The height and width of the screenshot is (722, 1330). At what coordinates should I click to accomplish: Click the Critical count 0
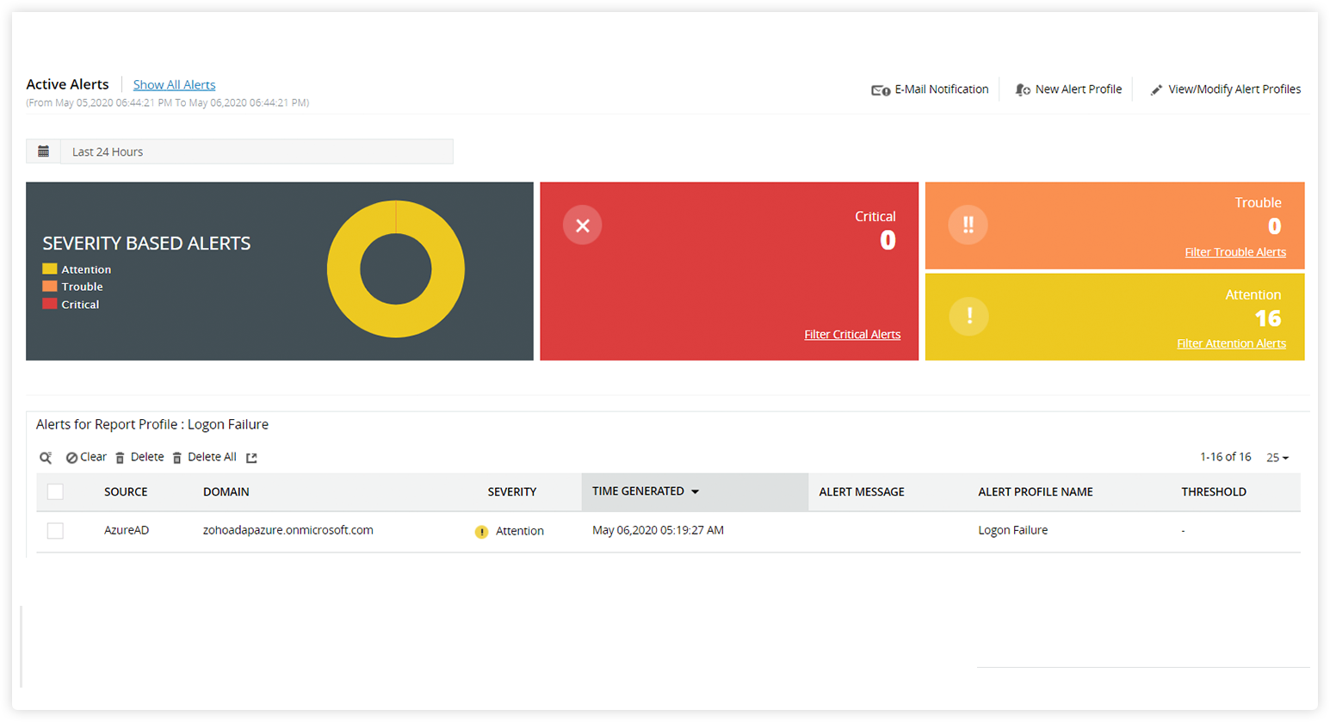click(x=888, y=240)
